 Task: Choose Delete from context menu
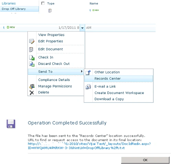(x=44, y=92)
